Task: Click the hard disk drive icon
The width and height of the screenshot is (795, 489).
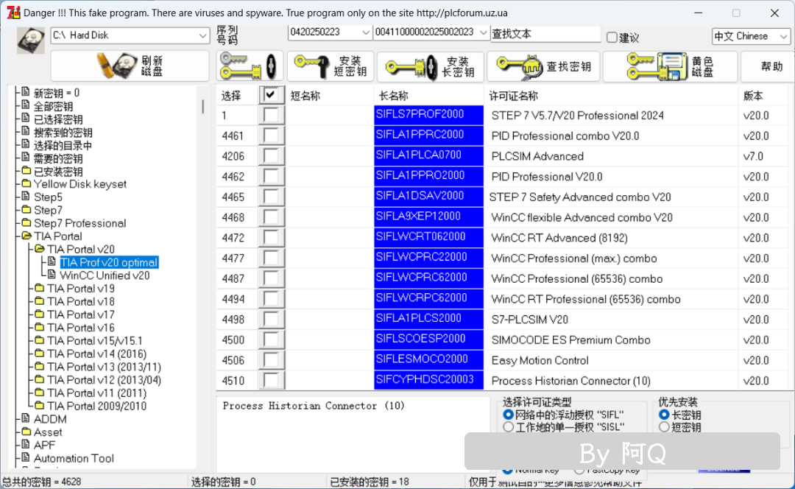Action: coord(30,40)
